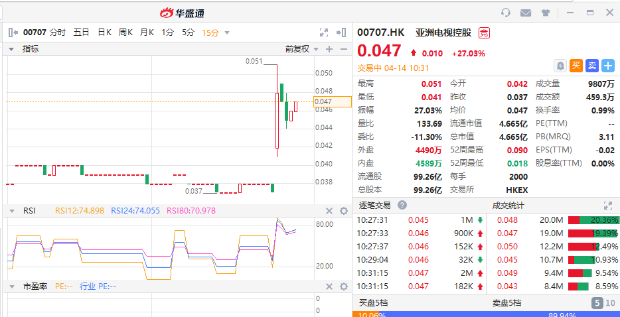The image size is (620, 317).
Task: Zoom out chart with minus icon
Action: pos(344,49)
